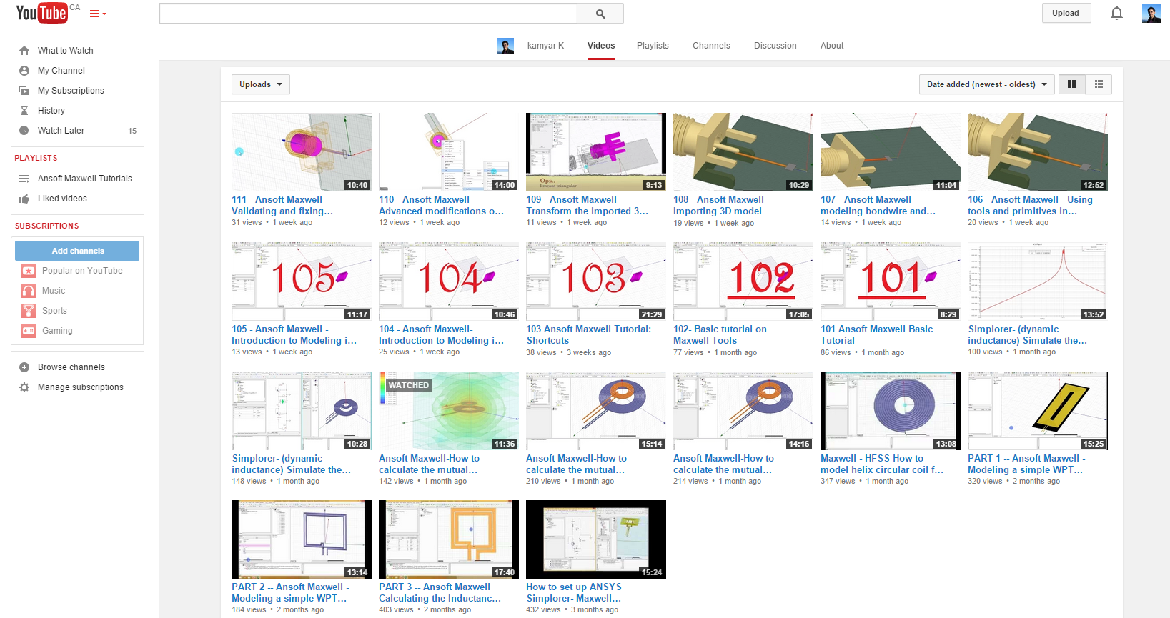Viewport: 1170px width, 618px height.
Task: Select the Videos tab
Action: coord(601,46)
